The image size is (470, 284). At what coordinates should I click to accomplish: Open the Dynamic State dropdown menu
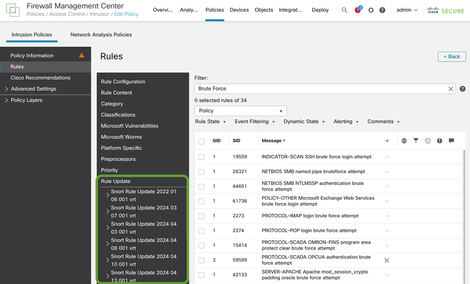304,121
